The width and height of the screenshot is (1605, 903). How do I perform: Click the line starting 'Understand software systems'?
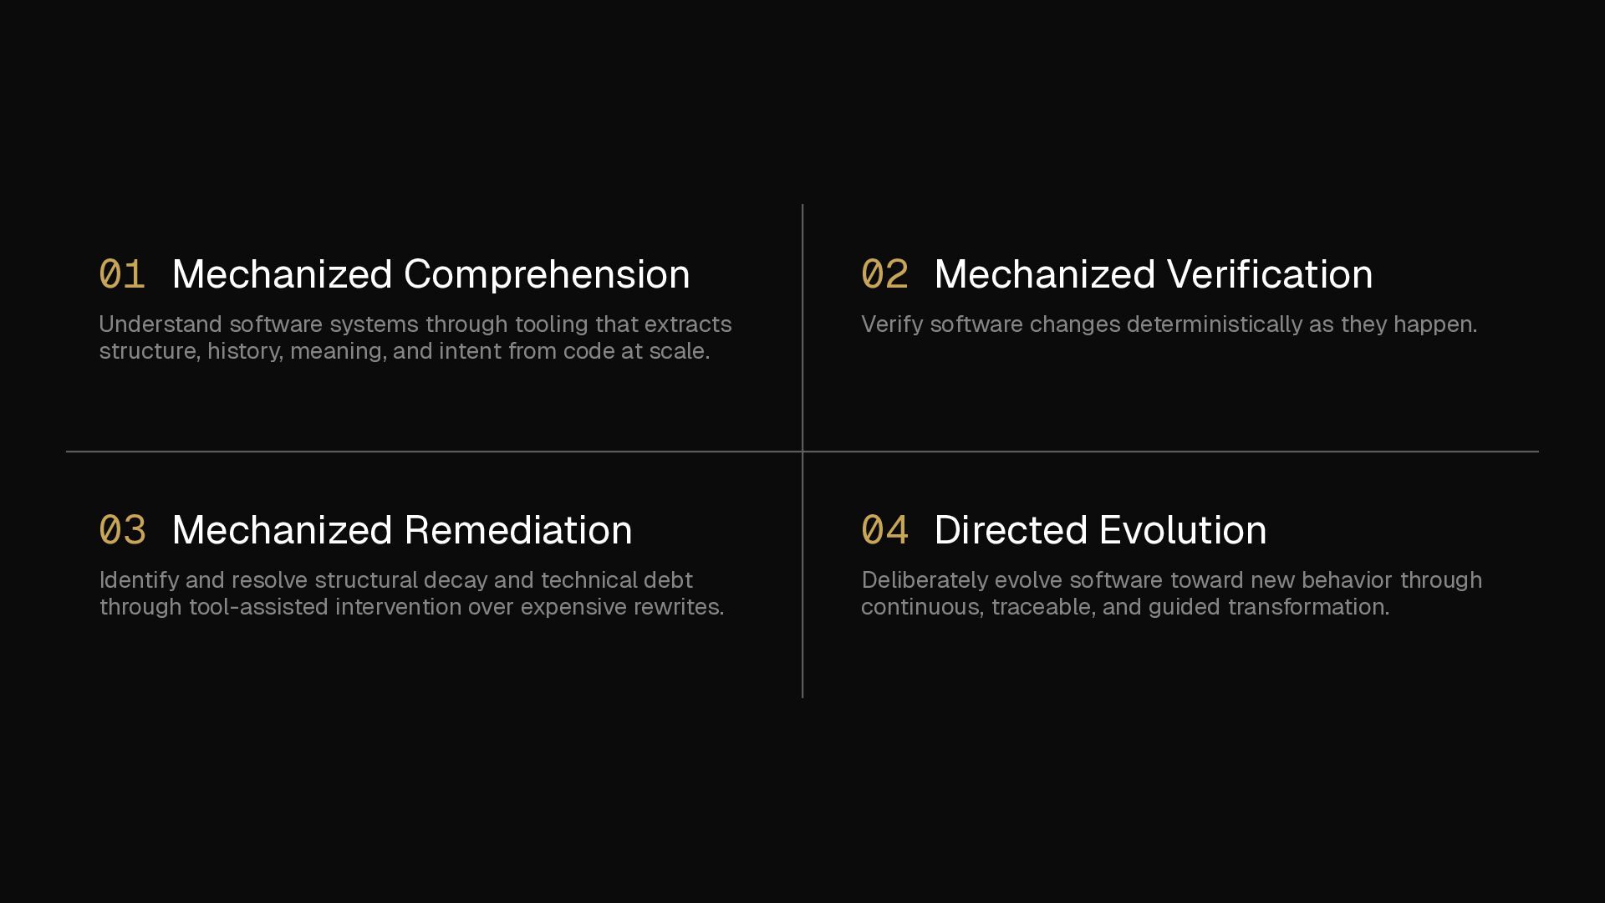(415, 324)
